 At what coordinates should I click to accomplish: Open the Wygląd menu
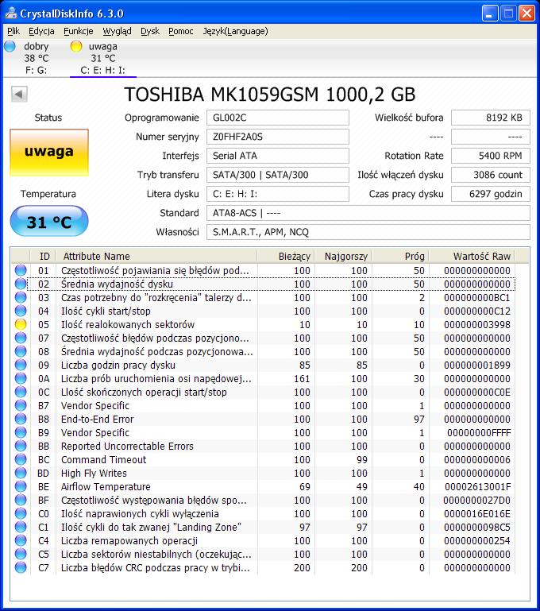117,31
